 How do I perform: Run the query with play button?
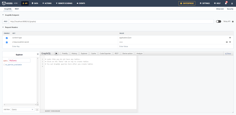[56, 54]
